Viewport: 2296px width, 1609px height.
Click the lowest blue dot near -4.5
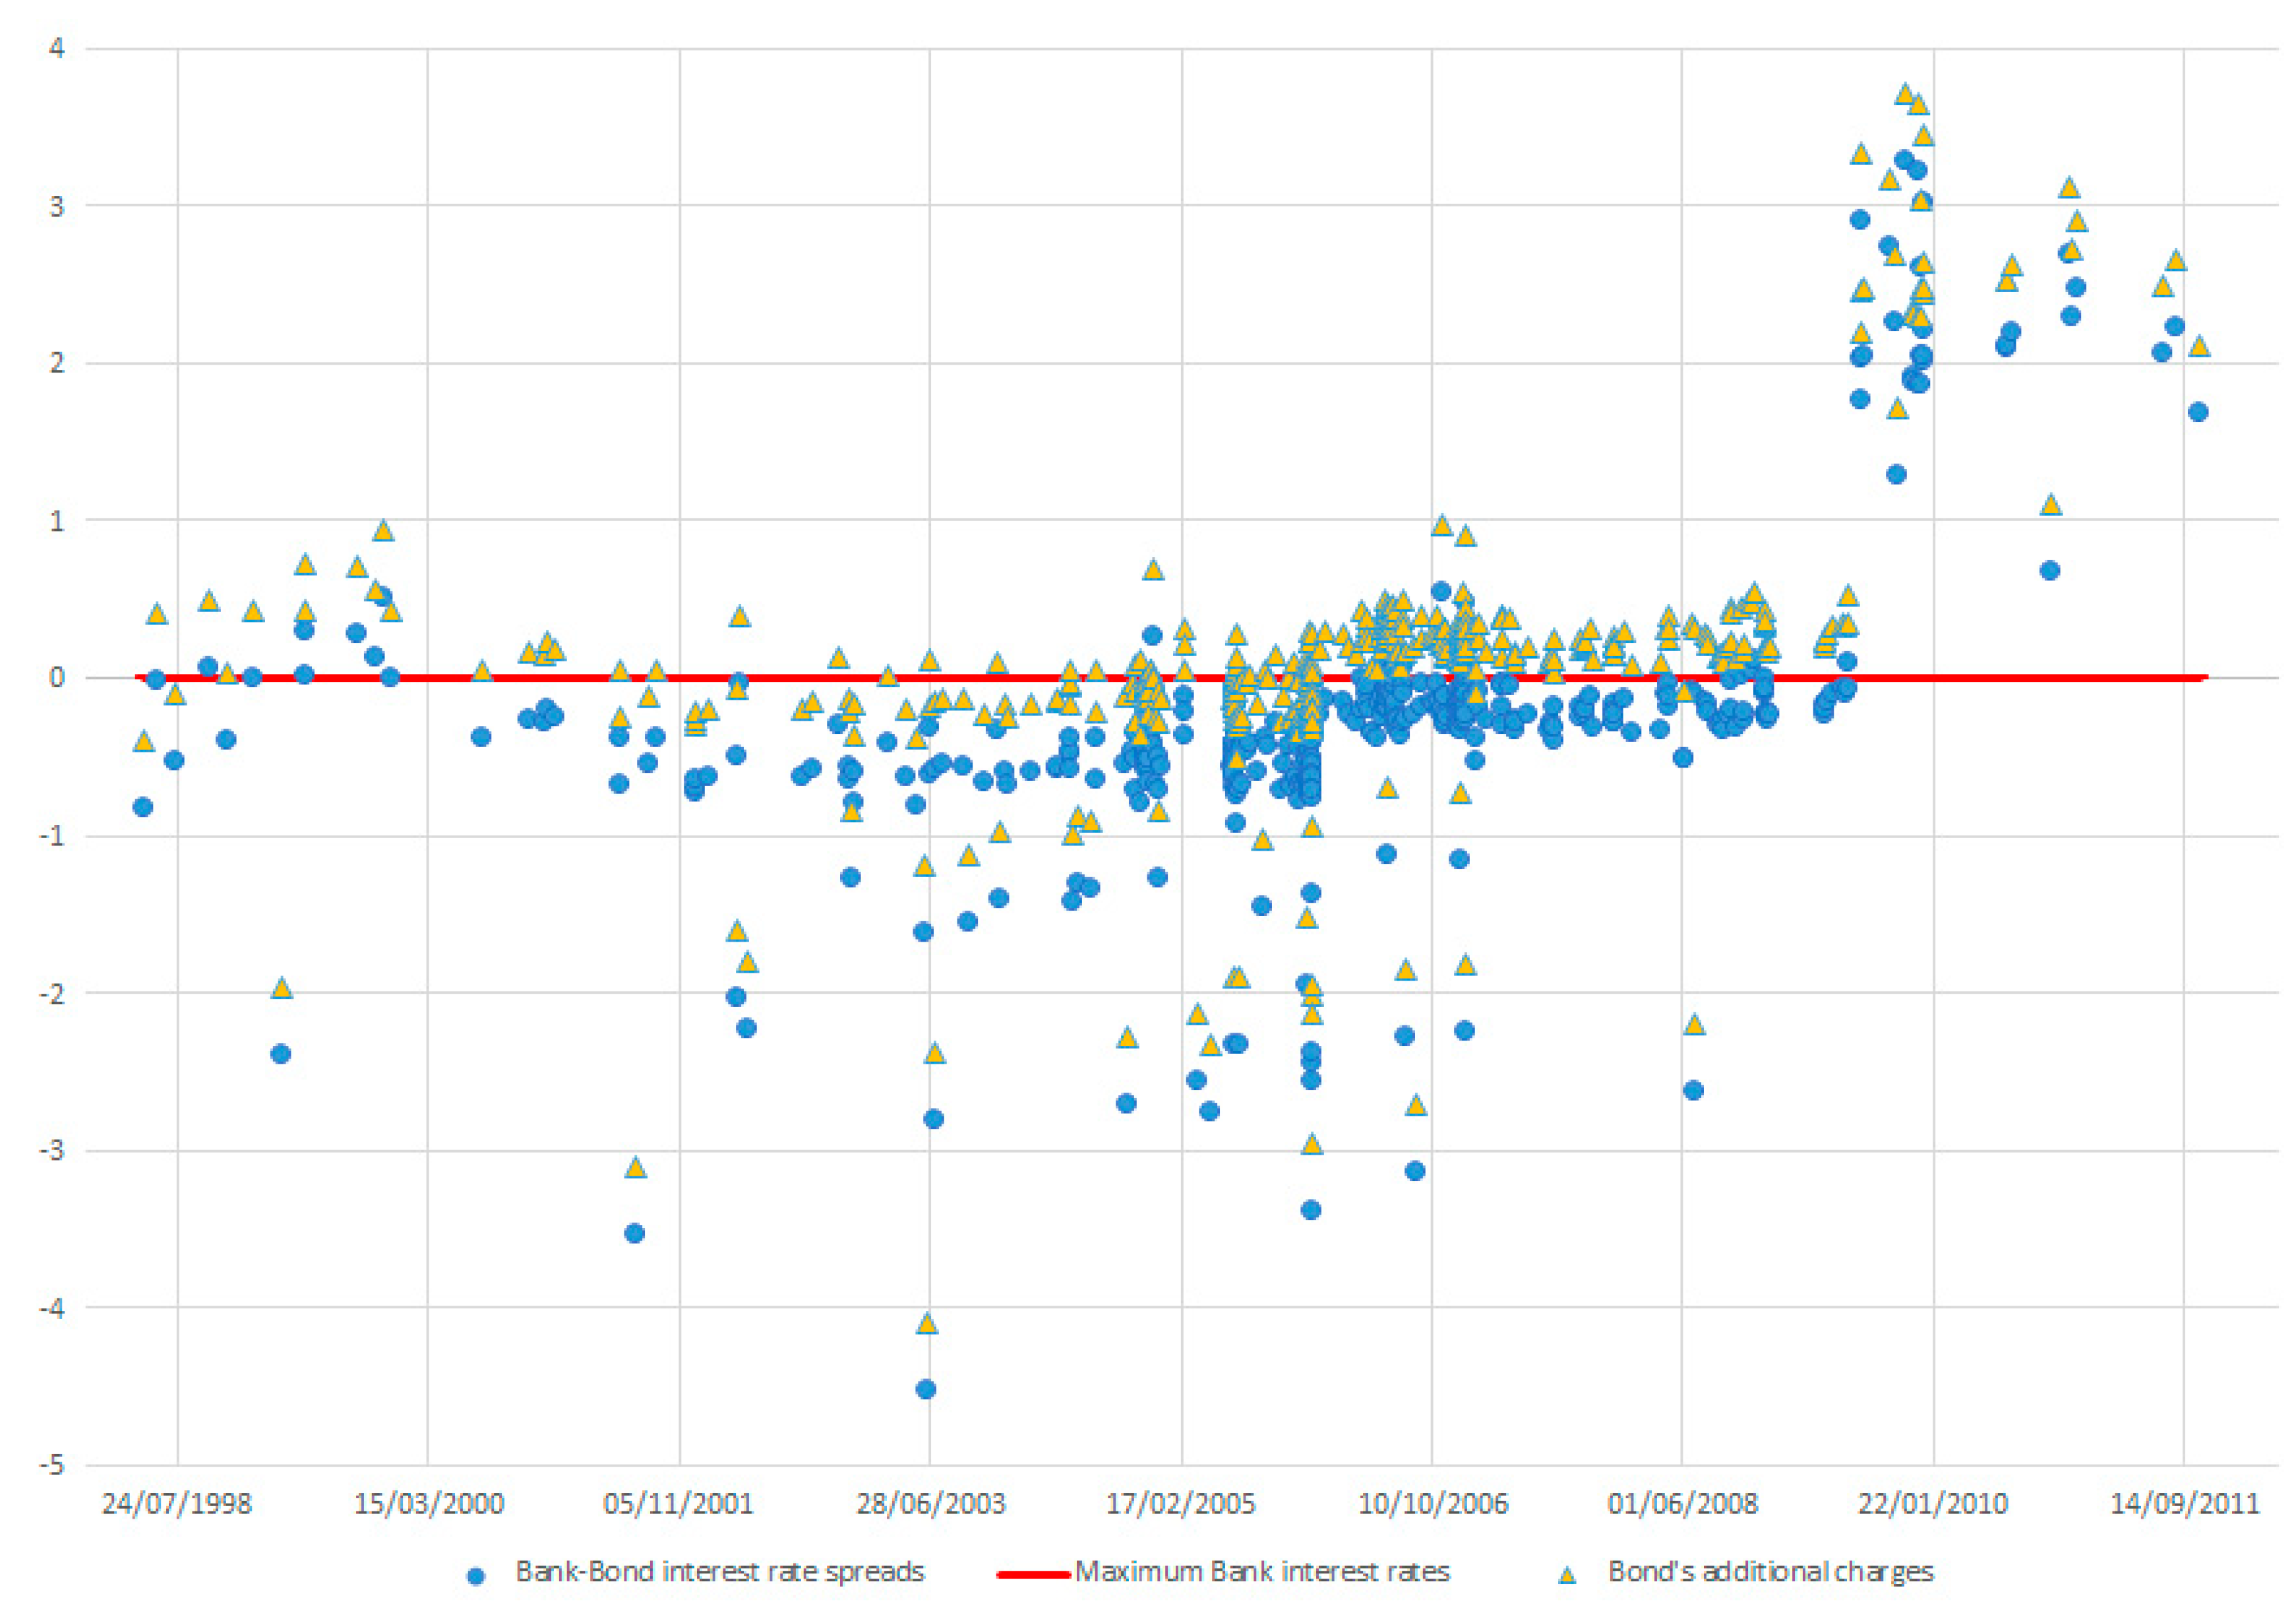point(926,1389)
